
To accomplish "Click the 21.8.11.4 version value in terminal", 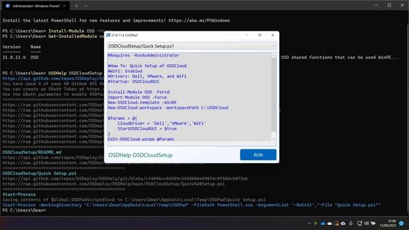I will click(14, 57).
